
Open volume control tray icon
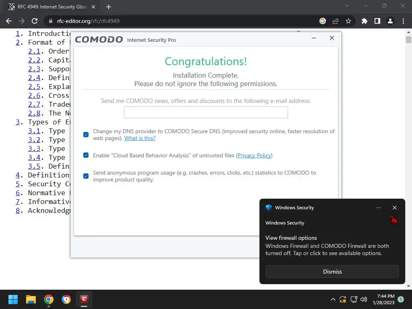pos(364,299)
